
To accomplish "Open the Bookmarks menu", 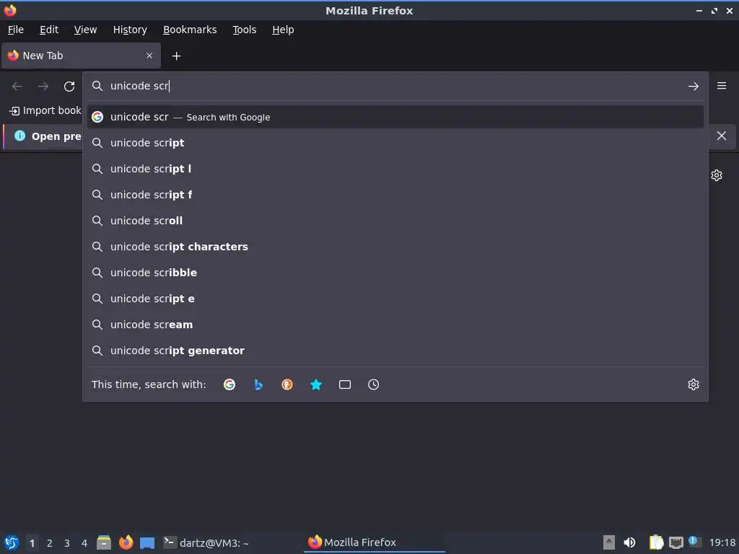I will (x=190, y=30).
